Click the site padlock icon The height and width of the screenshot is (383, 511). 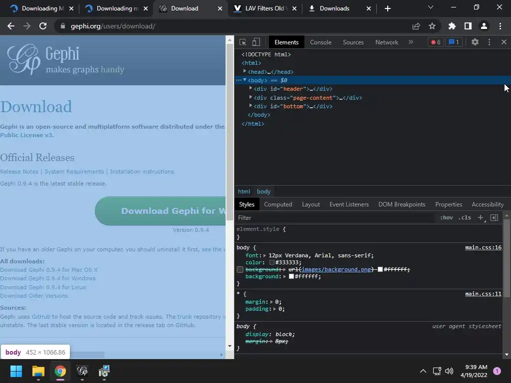click(63, 26)
